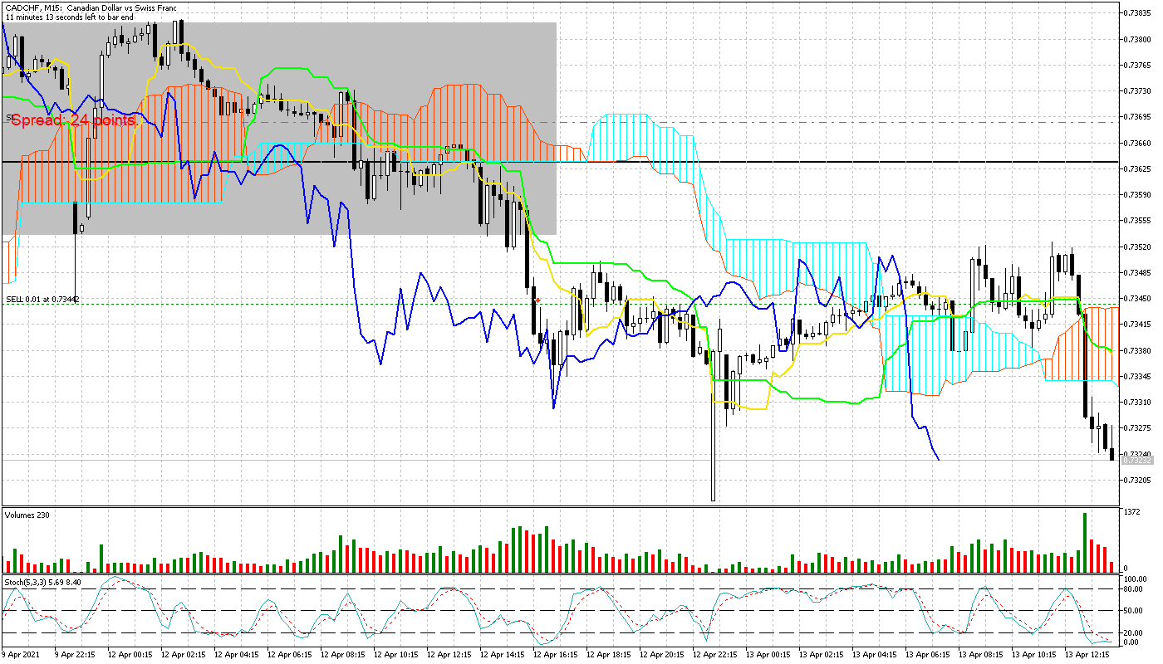1163x664 pixels.
Task: Select the Volumes 230 indicator label
Action: tap(27, 515)
